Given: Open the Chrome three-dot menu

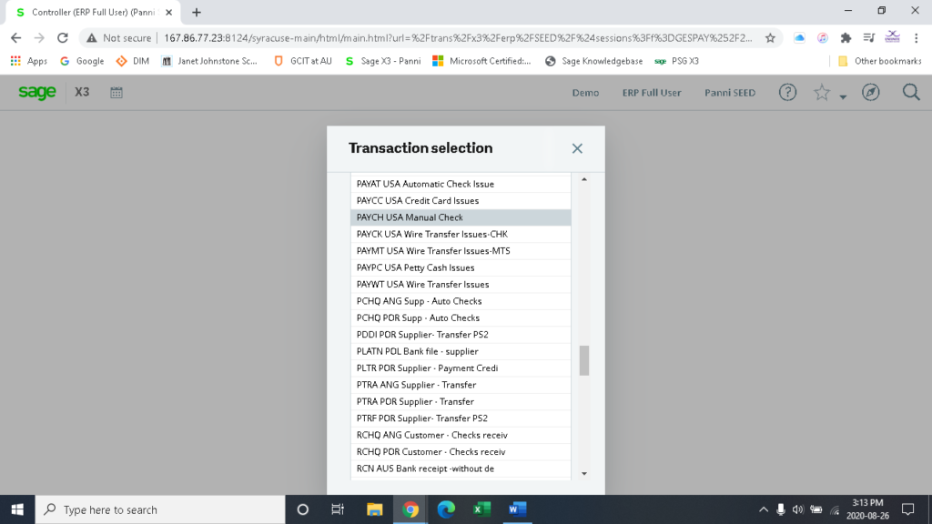Looking at the screenshot, I should click(914, 39).
